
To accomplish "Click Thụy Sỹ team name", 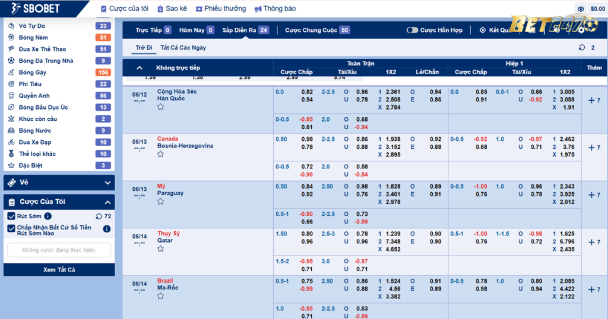I will coord(168,234).
